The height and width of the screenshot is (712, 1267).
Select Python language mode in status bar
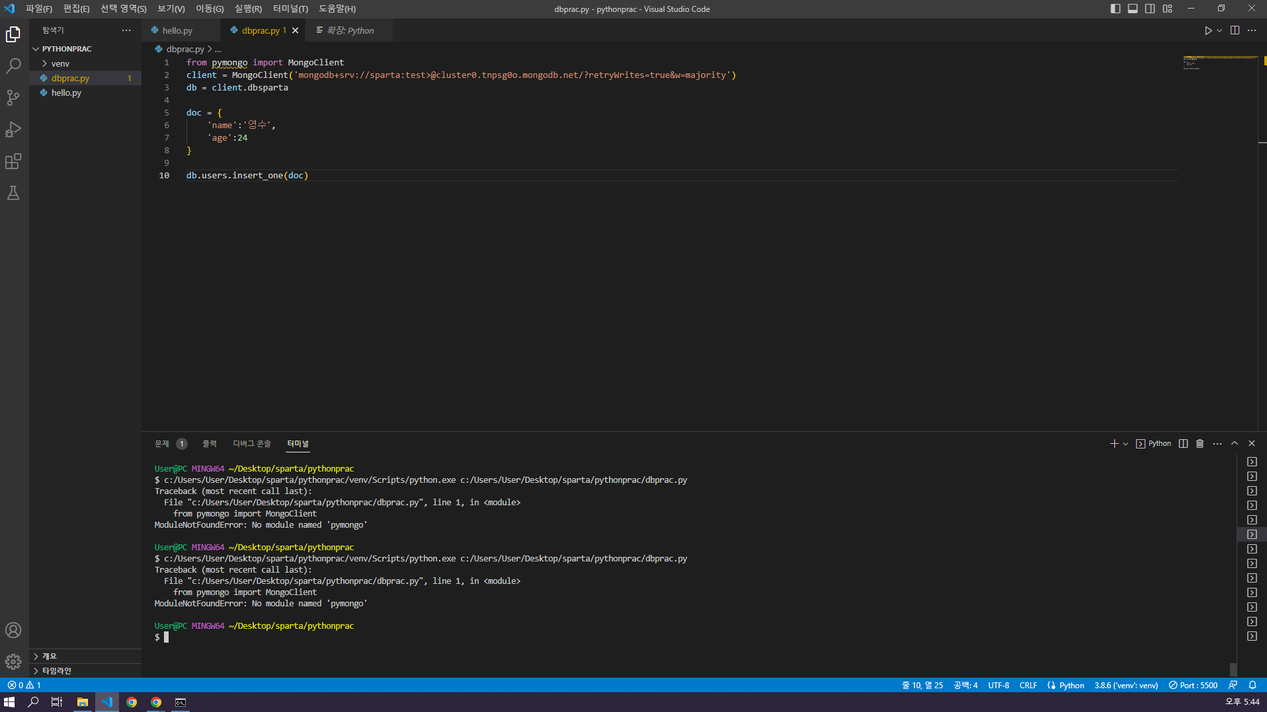coord(1071,686)
